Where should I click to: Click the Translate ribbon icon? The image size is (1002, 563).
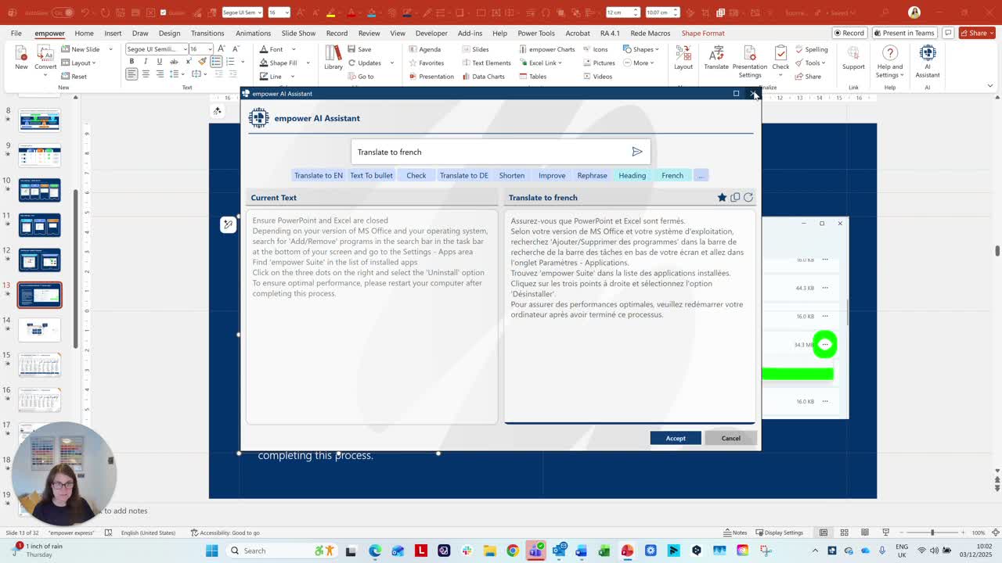click(x=716, y=58)
